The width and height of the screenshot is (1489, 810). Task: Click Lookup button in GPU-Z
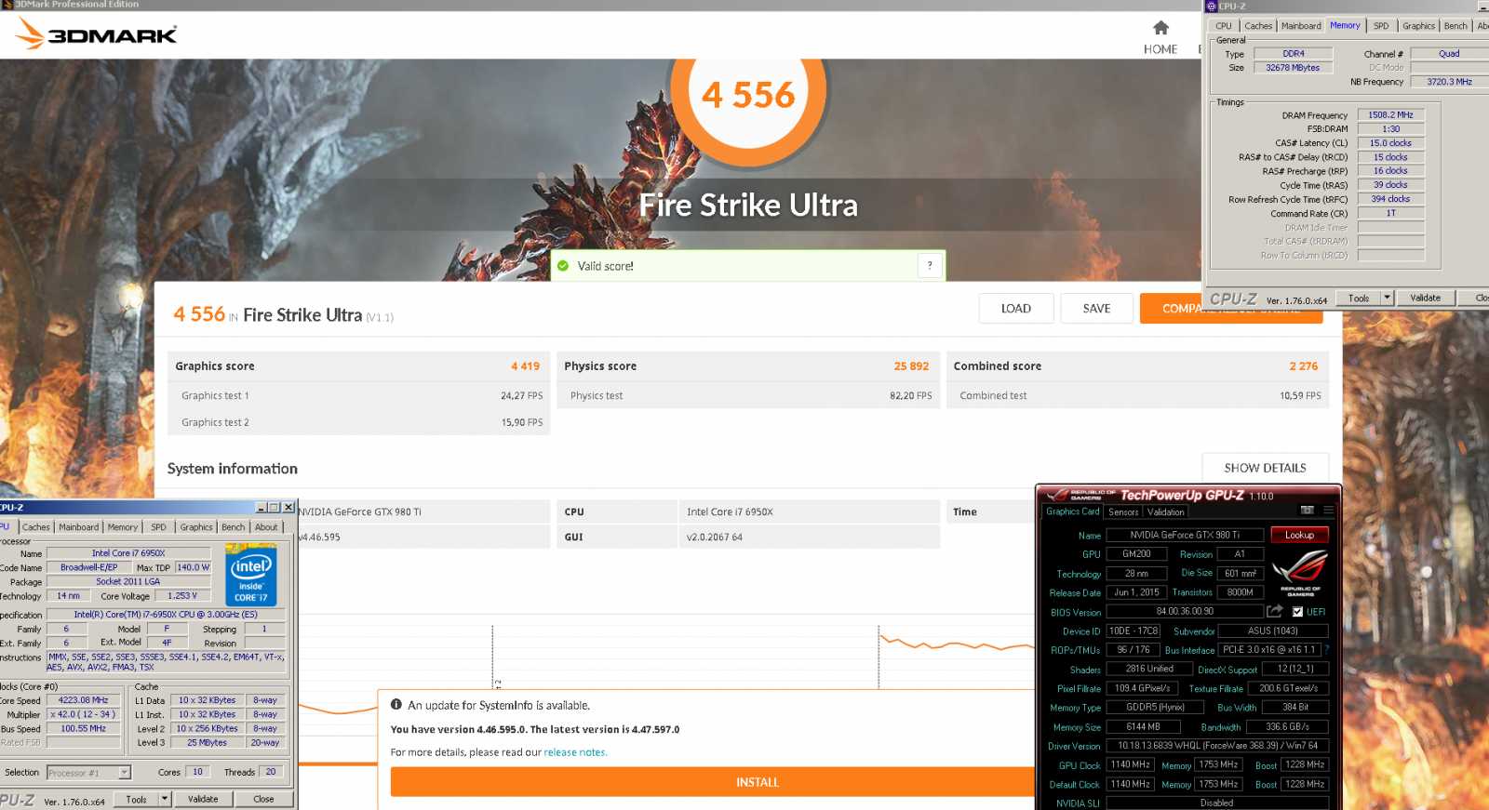coord(1299,535)
